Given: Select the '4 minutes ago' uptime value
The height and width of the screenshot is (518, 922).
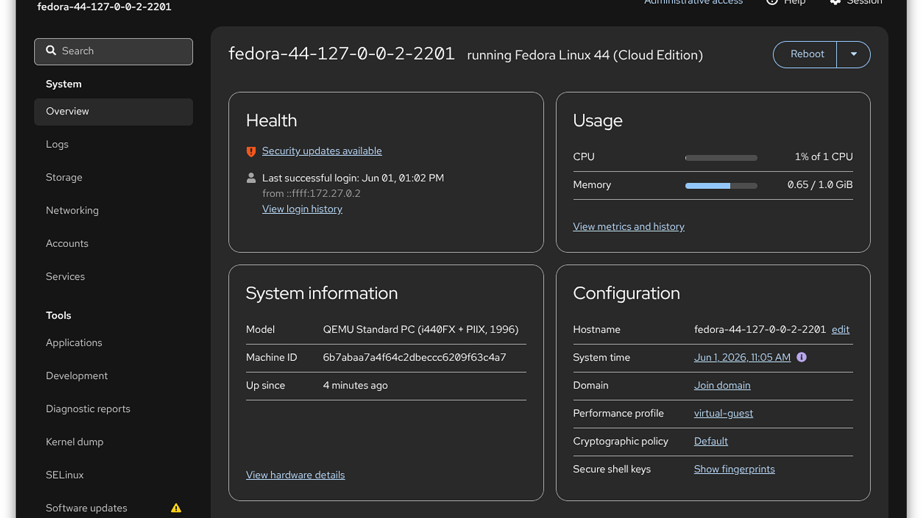Looking at the screenshot, I should tap(355, 385).
